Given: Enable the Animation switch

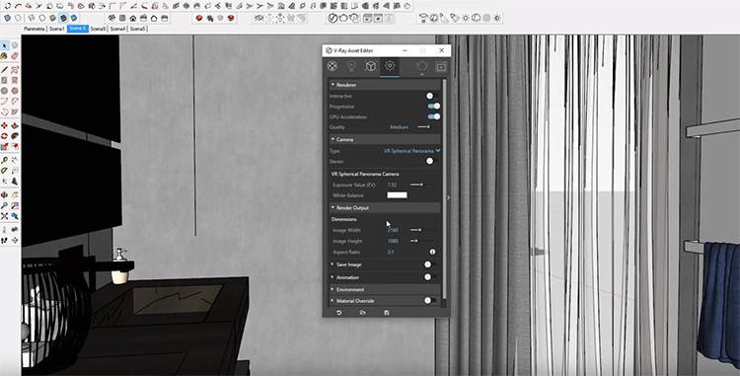Looking at the screenshot, I should click(430, 277).
